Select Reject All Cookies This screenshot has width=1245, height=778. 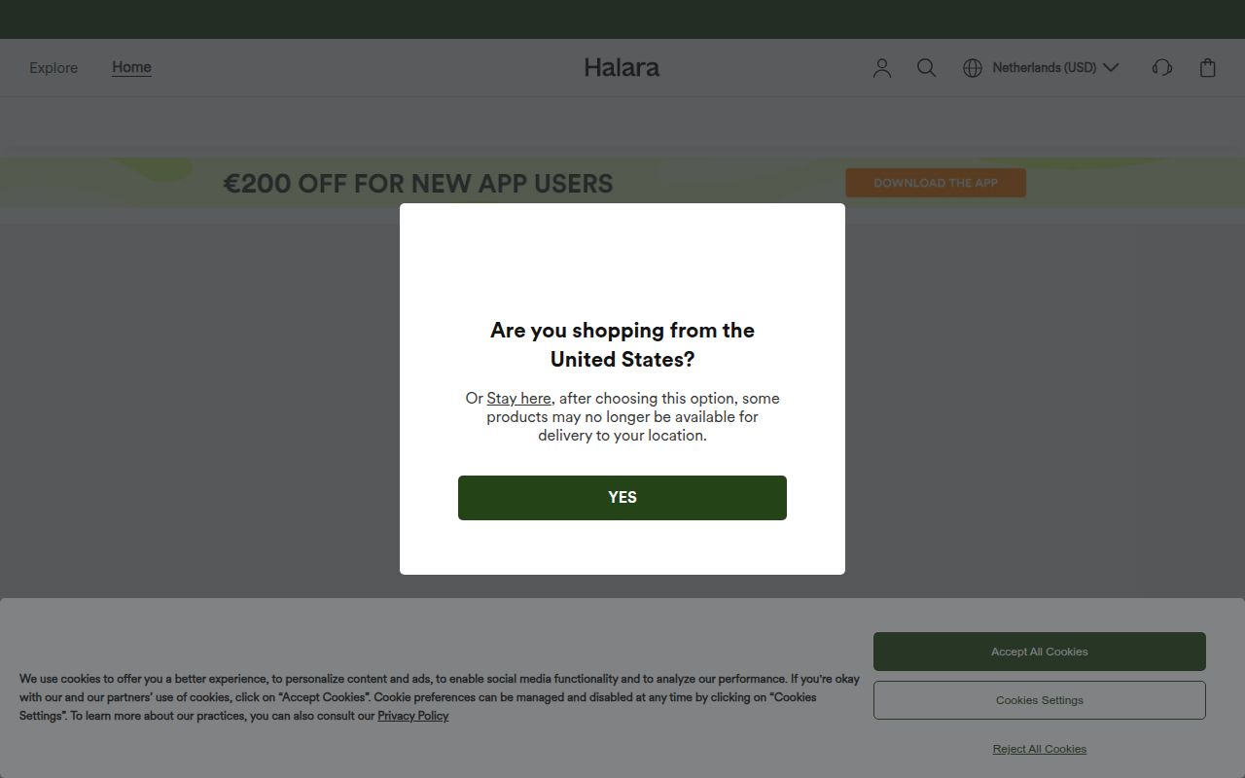click(x=1040, y=749)
